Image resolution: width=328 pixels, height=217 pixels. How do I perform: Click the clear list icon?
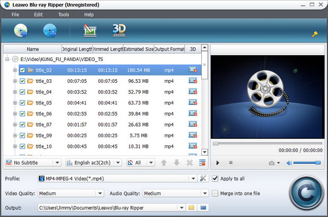pyautogui.click(x=202, y=162)
